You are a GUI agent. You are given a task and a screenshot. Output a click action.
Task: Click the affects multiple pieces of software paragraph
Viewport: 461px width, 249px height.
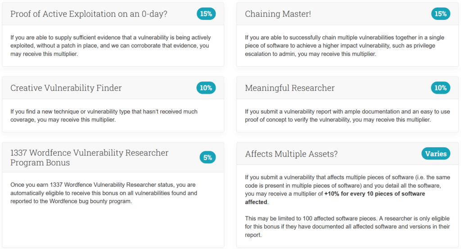[x=348, y=190]
